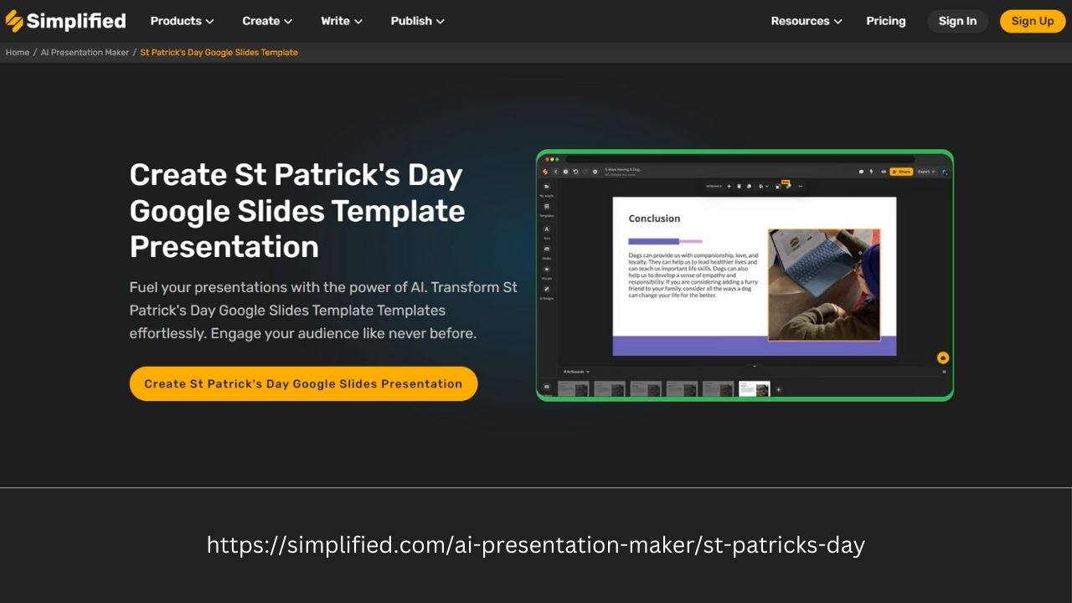The width and height of the screenshot is (1072, 603).
Task: Click the settings gear in the editor toolbar
Action: coord(595,171)
